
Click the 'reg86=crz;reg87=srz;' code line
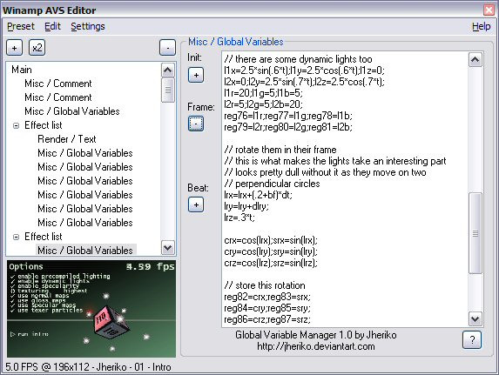[267, 319]
